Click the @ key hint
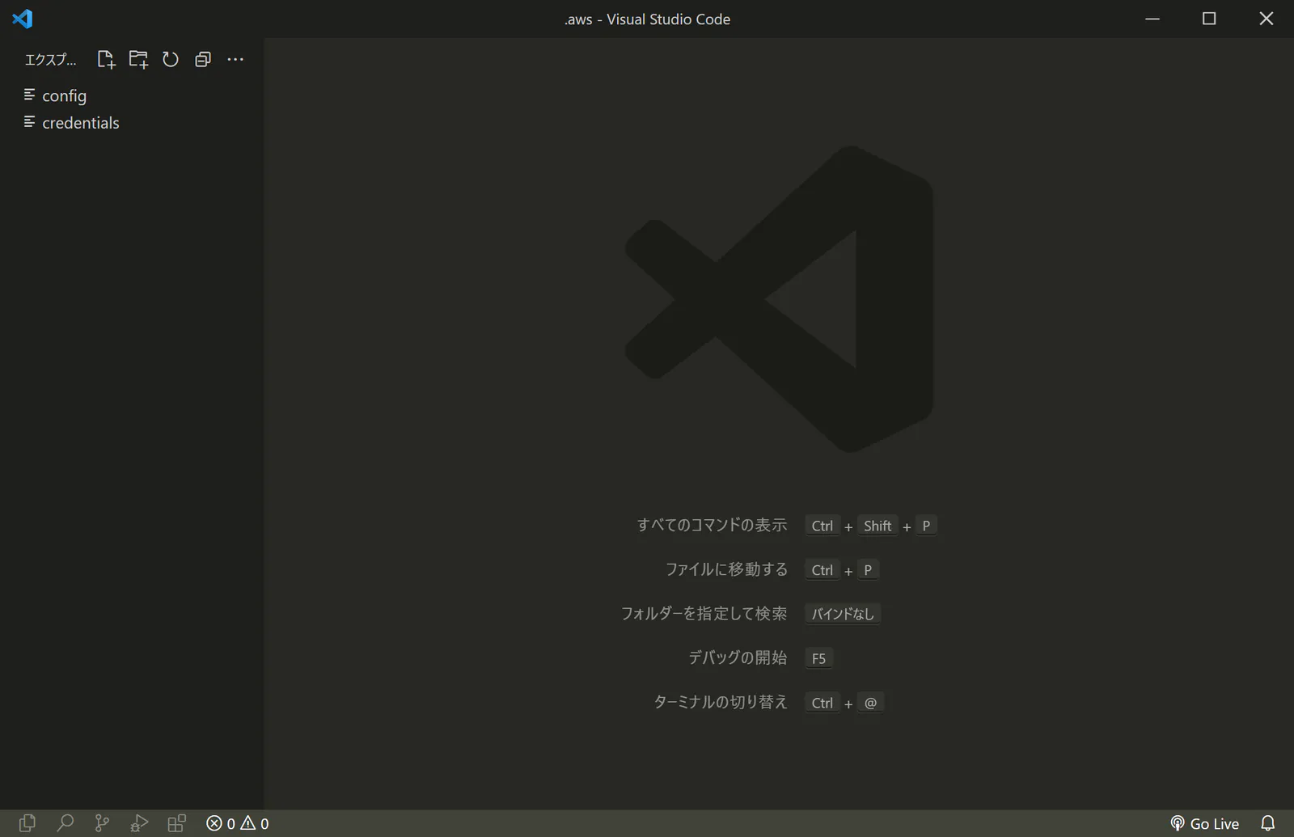This screenshot has width=1294, height=837. 870,703
